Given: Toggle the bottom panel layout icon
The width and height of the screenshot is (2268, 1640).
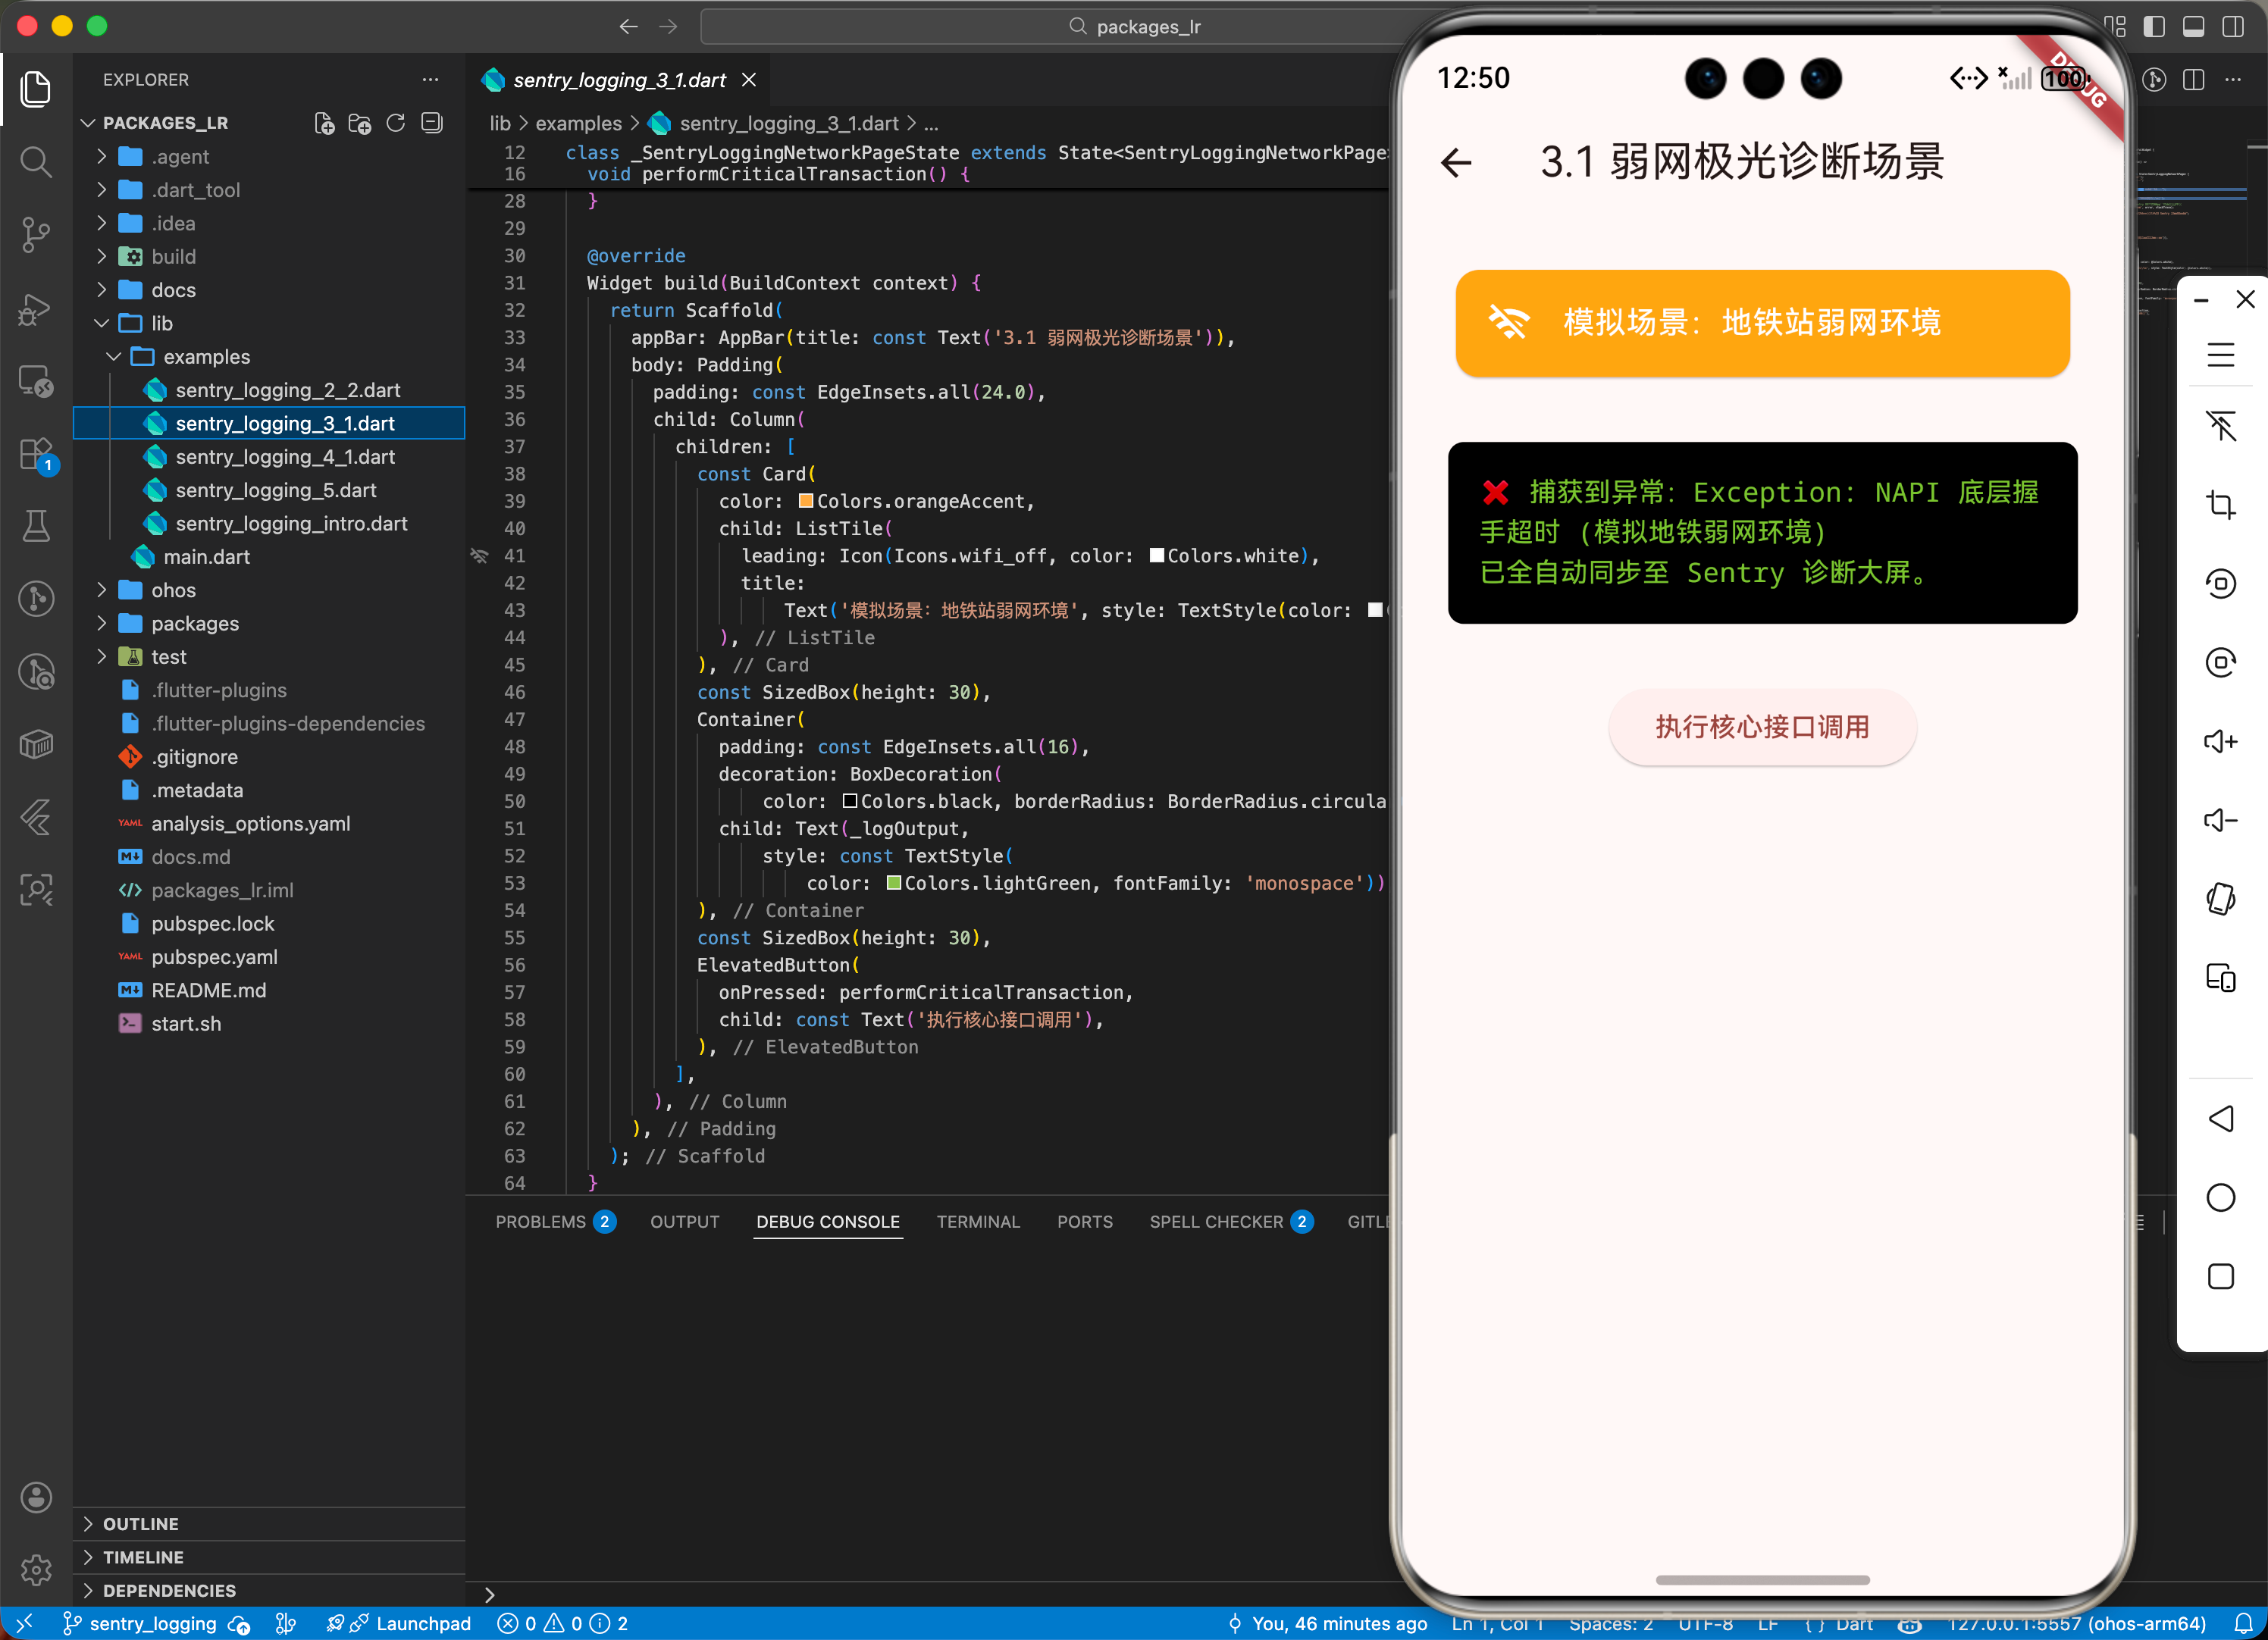Looking at the screenshot, I should pos(2194,27).
